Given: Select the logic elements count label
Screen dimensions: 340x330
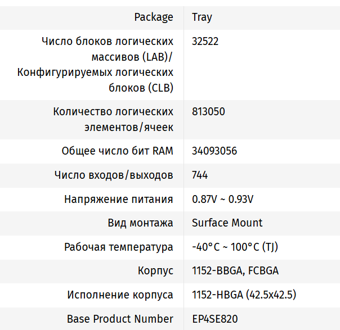Looking at the screenshot, I should point(113,119).
